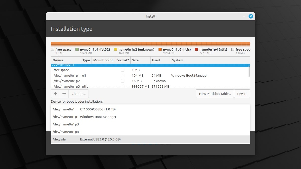Screen dimensions: 301x169
Task: Toggle Format checkbox for free space row
Action: click(x=123, y=70)
